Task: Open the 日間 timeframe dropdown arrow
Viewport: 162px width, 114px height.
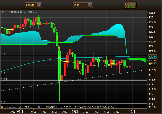Action: 90,5
